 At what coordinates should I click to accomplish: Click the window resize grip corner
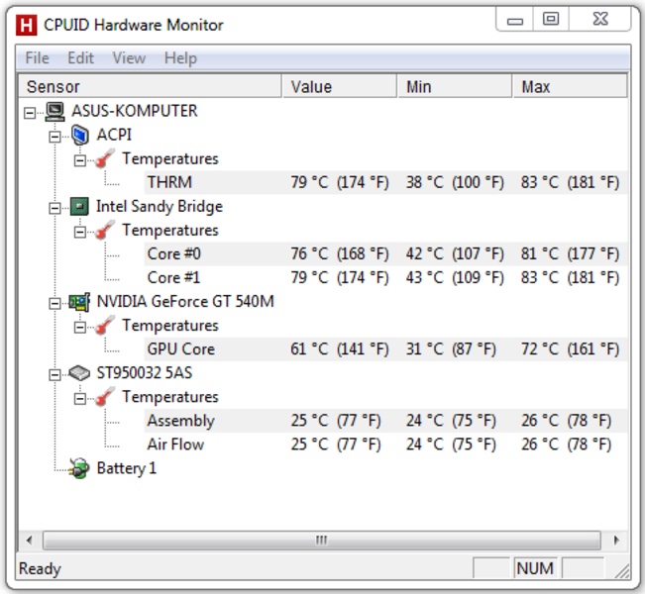coord(622,571)
